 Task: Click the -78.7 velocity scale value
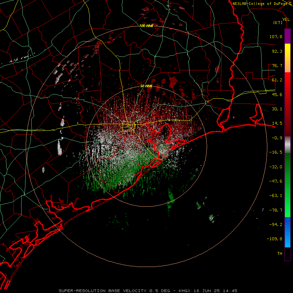coord(276,210)
